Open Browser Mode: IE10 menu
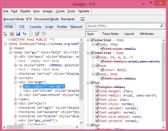The image size is (168, 131). [x=18, y=19]
